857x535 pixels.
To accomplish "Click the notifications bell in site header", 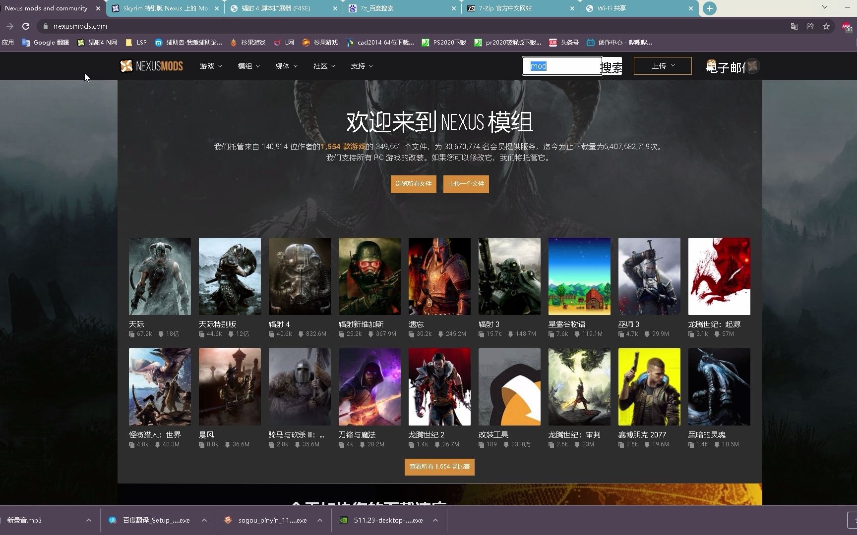I will tap(711, 65).
